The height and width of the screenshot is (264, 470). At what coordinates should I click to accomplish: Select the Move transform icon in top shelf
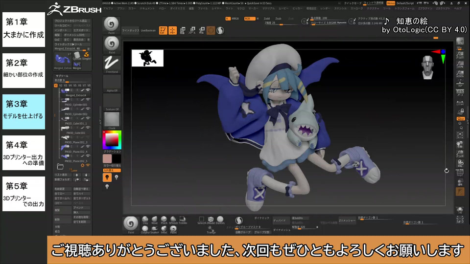[182, 30]
